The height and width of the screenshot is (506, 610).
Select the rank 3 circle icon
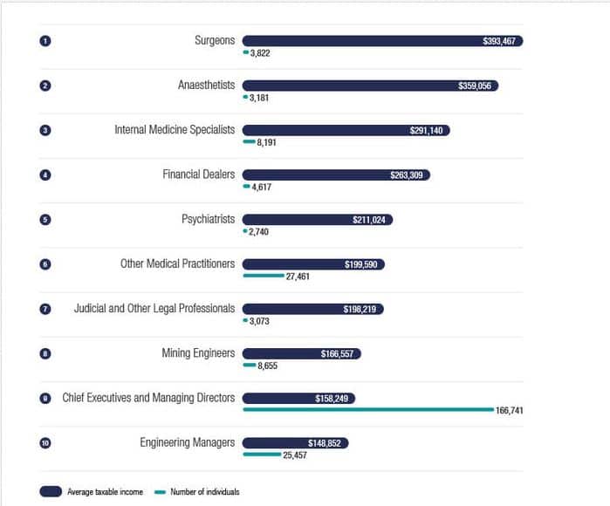tap(45, 130)
